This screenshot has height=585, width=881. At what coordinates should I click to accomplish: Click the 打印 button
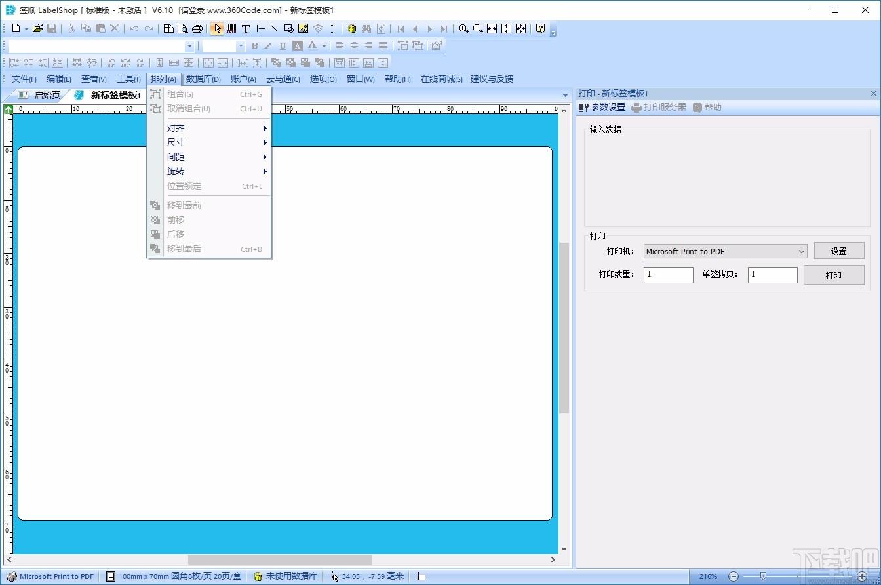(x=834, y=275)
